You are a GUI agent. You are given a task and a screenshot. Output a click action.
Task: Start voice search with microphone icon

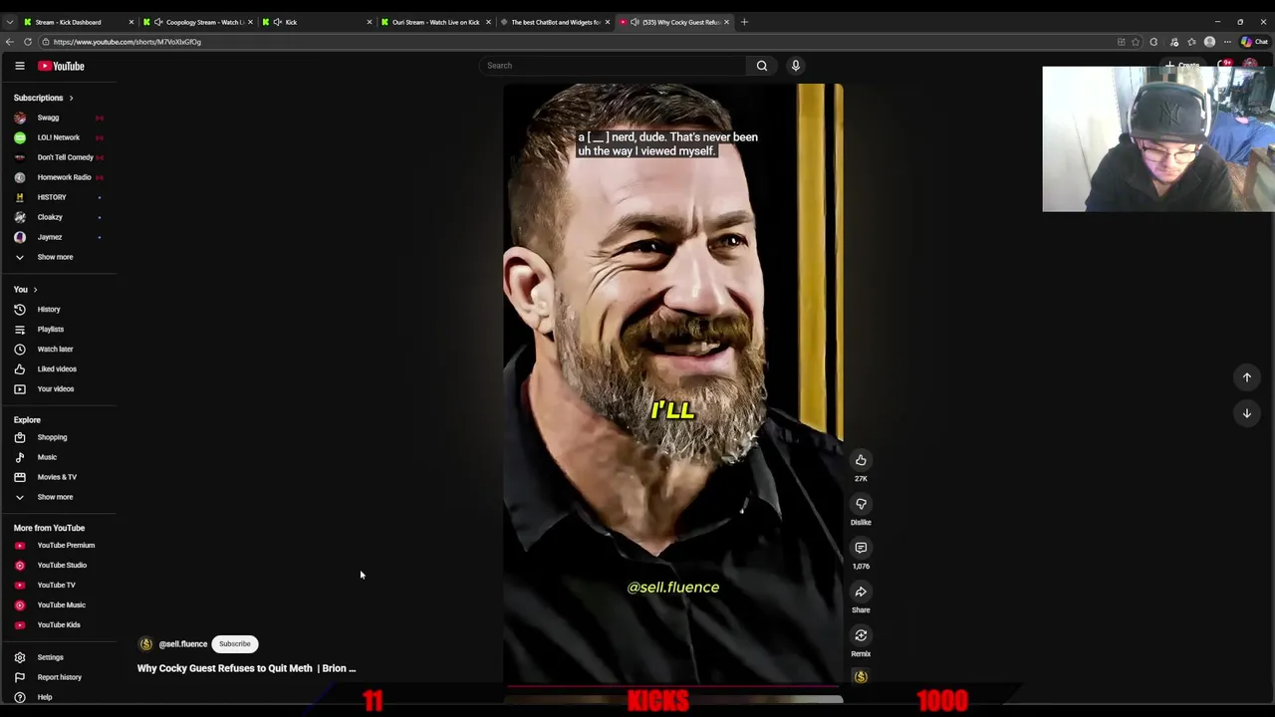pos(796,66)
